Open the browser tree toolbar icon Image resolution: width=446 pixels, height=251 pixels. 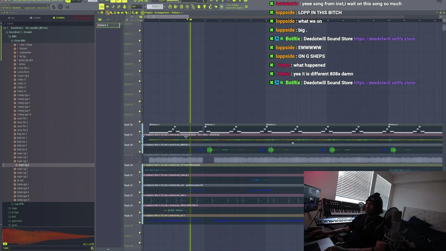tap(193, 6)
